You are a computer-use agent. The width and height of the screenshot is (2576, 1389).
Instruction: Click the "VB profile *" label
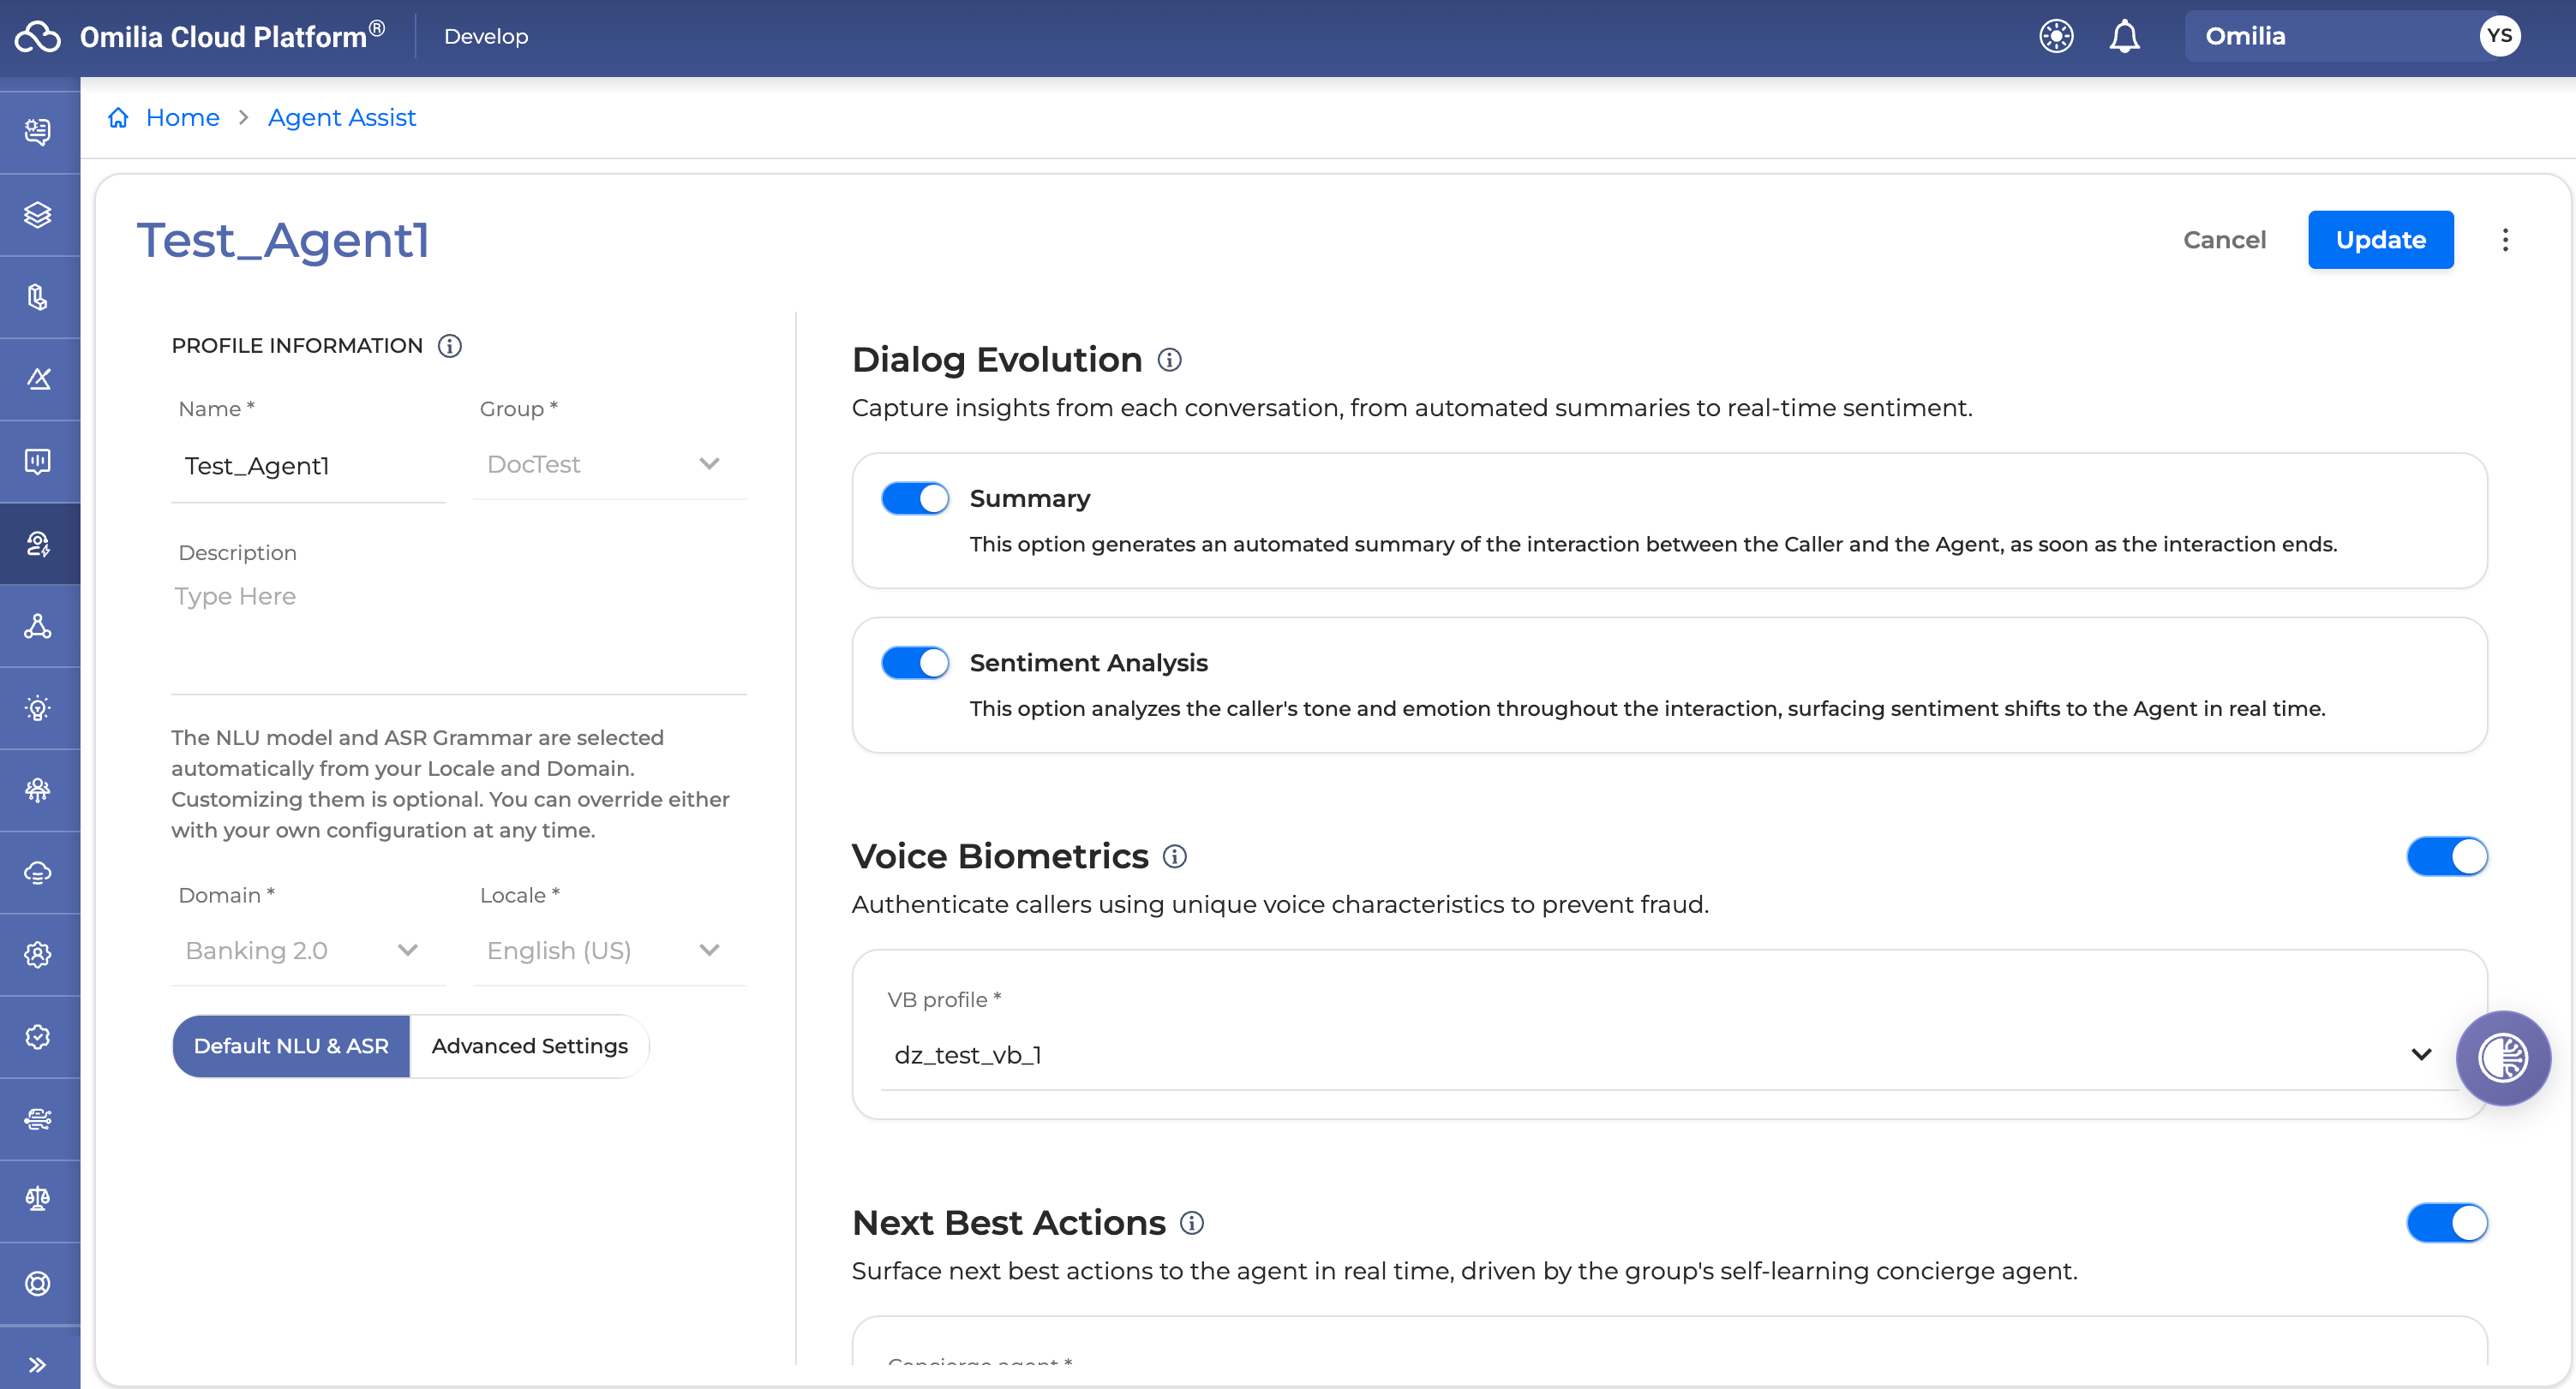tap(944, 1000)
